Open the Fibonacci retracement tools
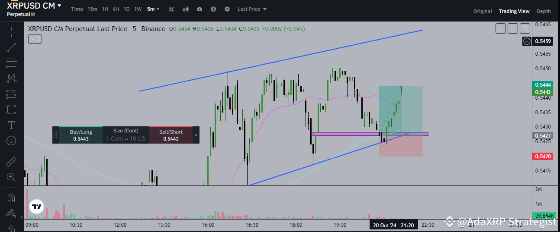 click(x=12, y=63)
